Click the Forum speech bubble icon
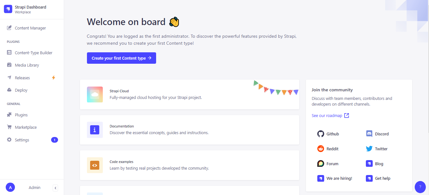Screen dimensions: 429x195 tap(320, 164)
